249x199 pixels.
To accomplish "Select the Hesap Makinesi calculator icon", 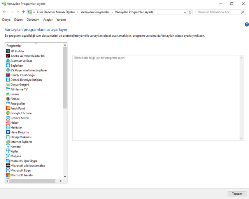I will click(8, 137).
